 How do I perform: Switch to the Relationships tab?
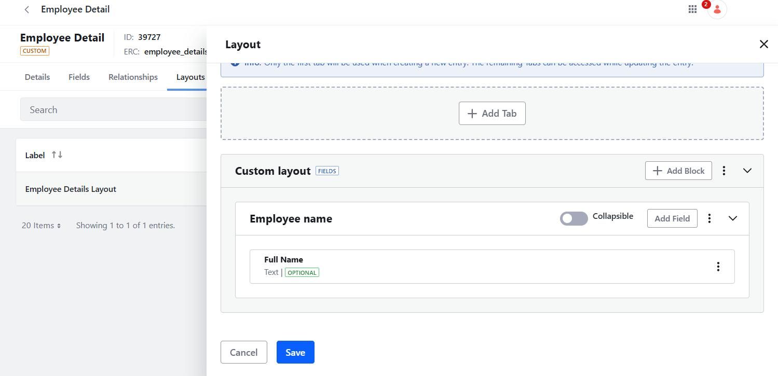click(133, 77)
